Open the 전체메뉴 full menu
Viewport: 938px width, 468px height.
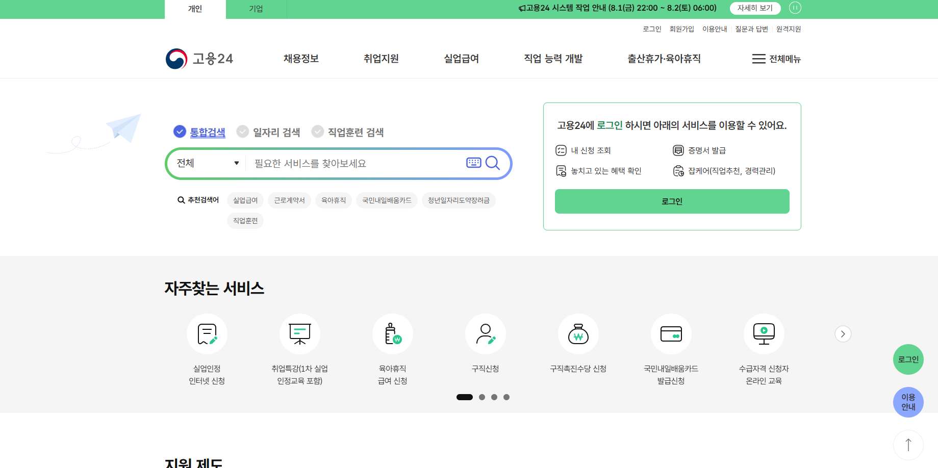click(x=776, y=59)
